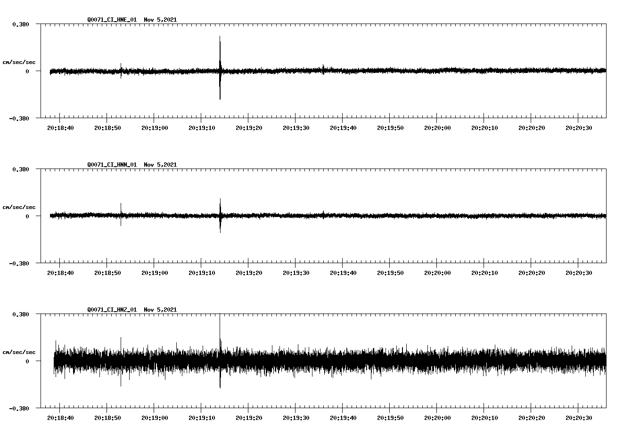The height and width of the screenshot is (435, 640).
Task: Click the zero label on HNN y-axis
Action: [27, 216]
